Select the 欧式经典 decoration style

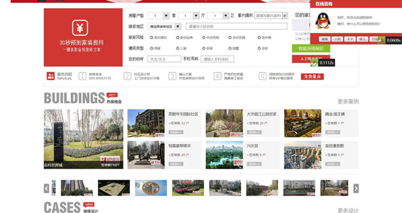177,38
